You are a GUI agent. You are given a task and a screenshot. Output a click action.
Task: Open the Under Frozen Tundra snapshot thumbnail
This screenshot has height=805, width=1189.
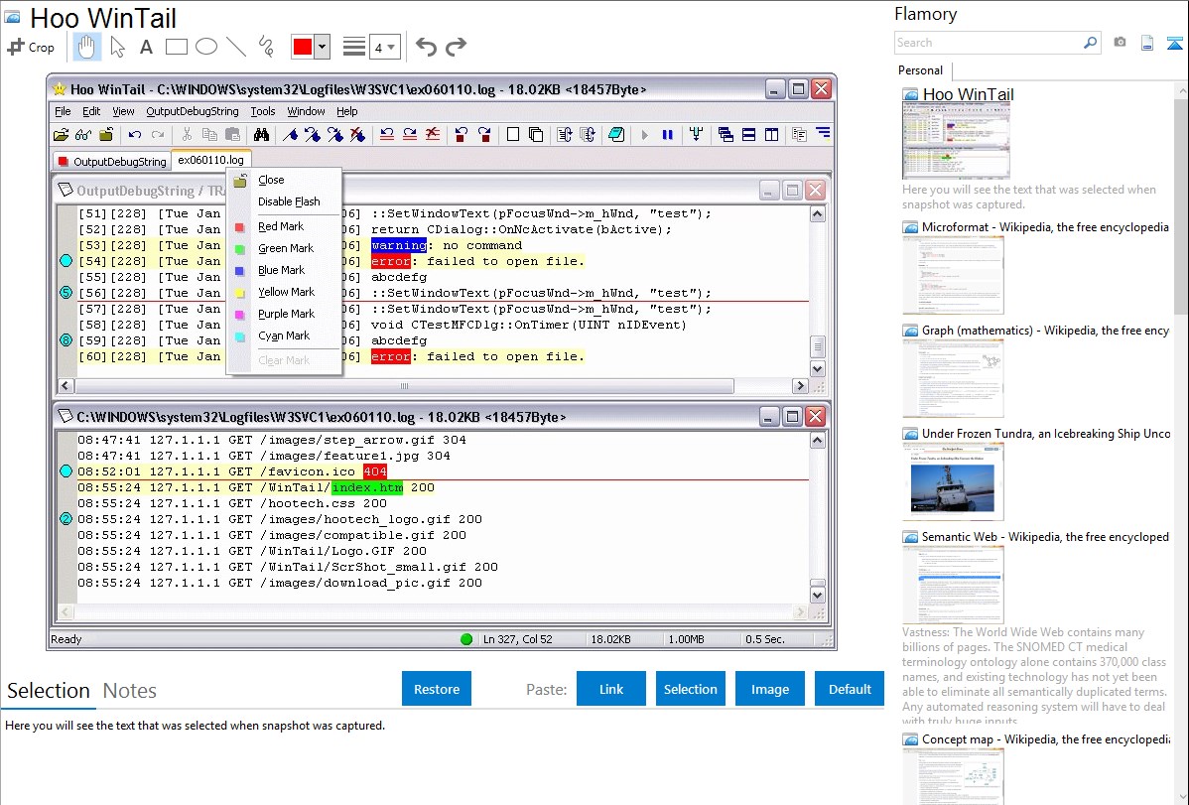pyautogui.click(x=953, y=481)
